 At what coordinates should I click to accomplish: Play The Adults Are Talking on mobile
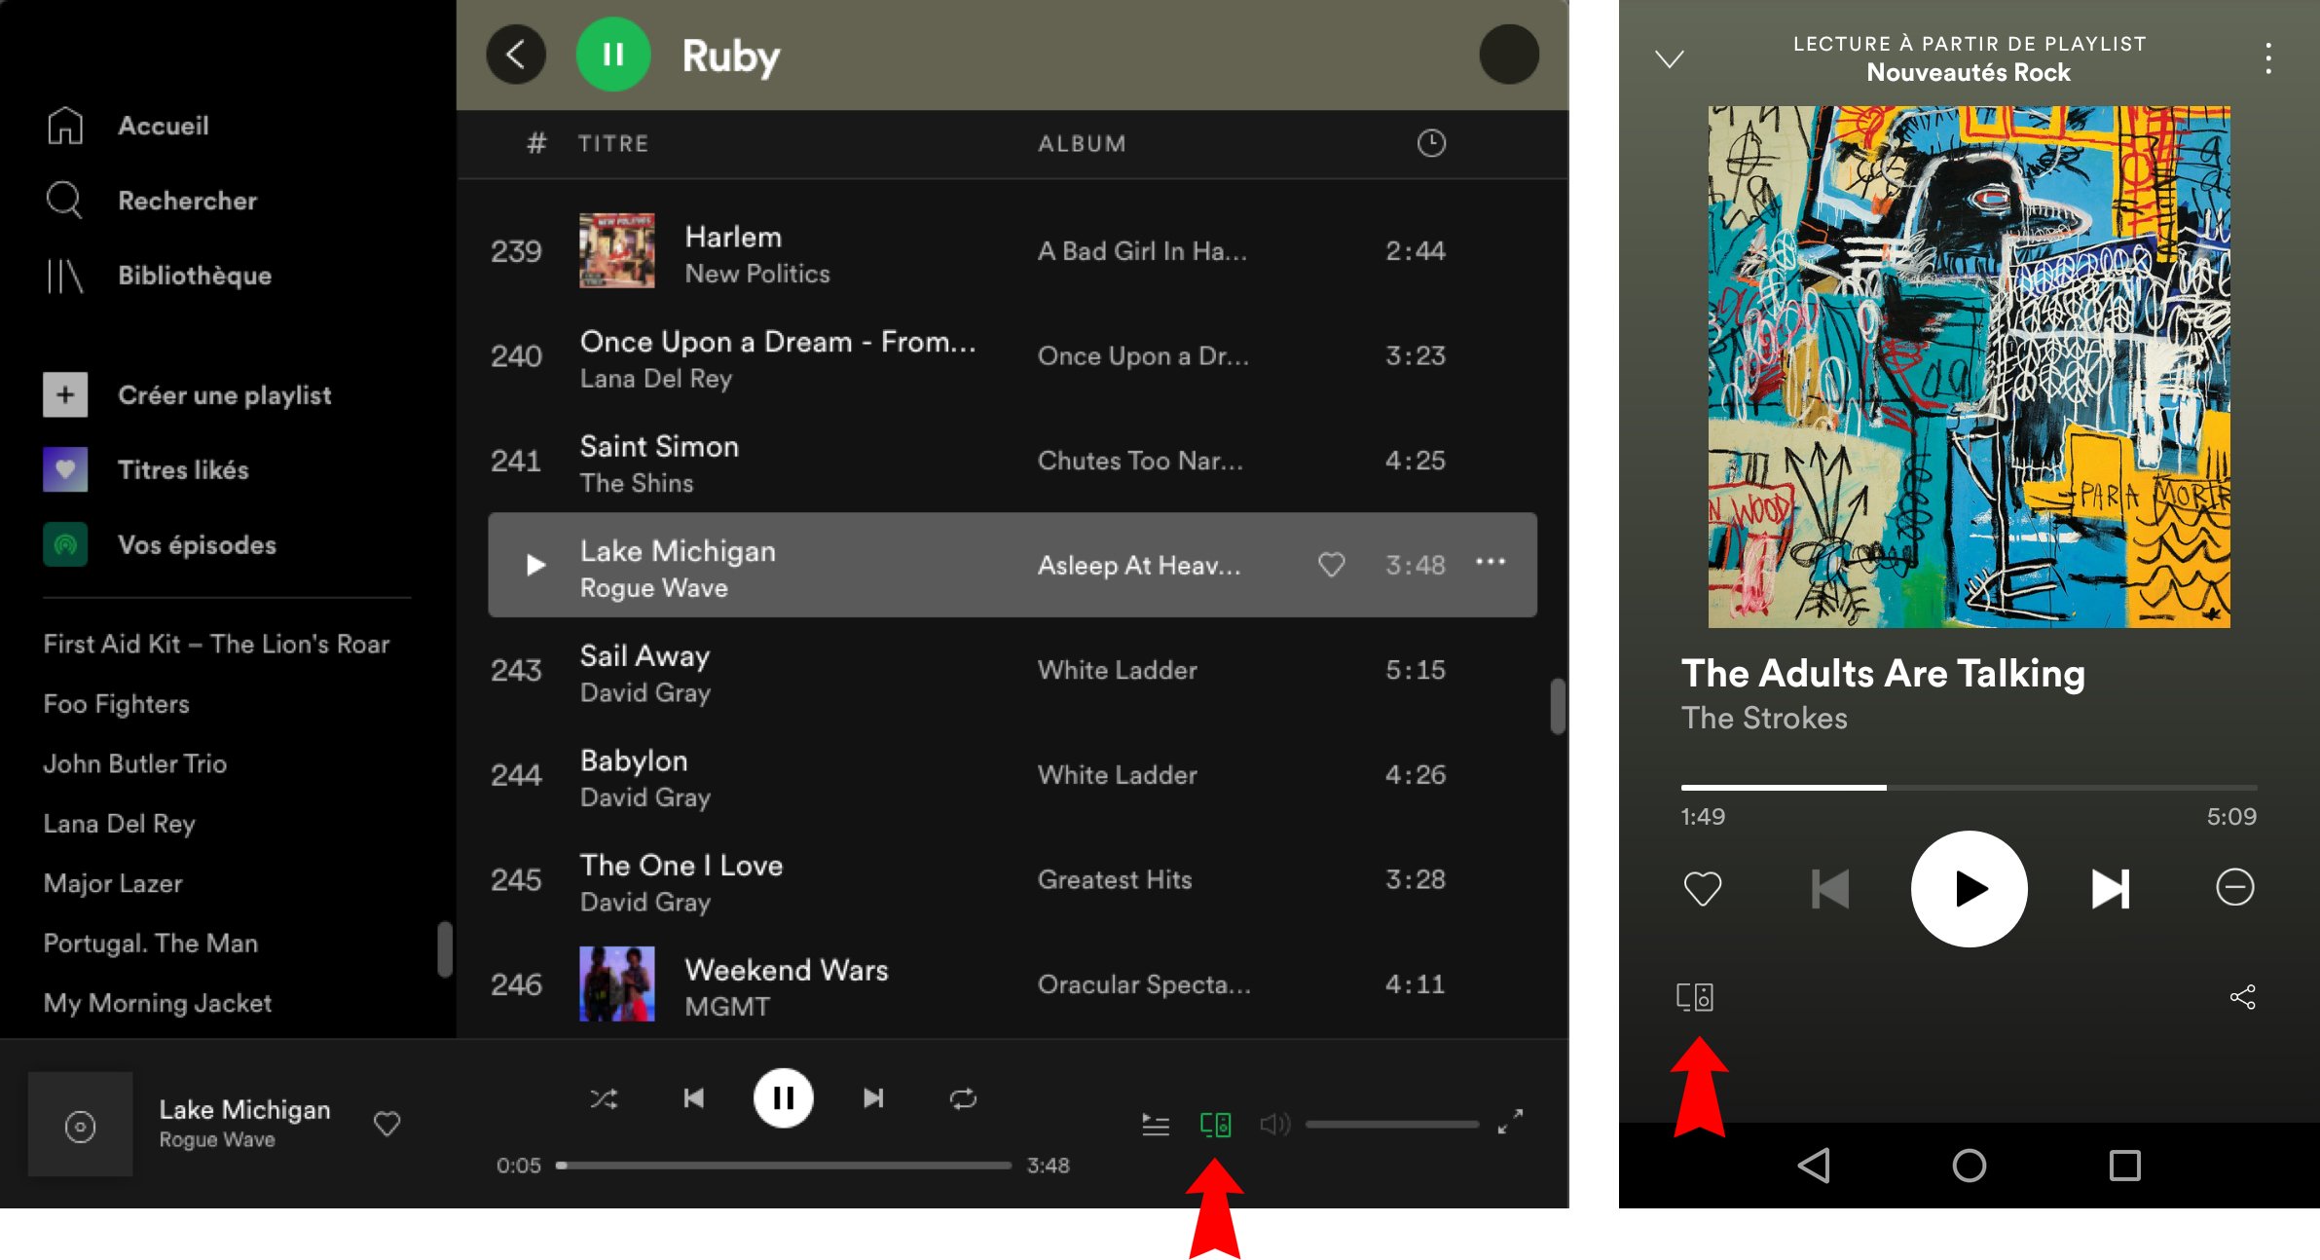point(1969,888)
